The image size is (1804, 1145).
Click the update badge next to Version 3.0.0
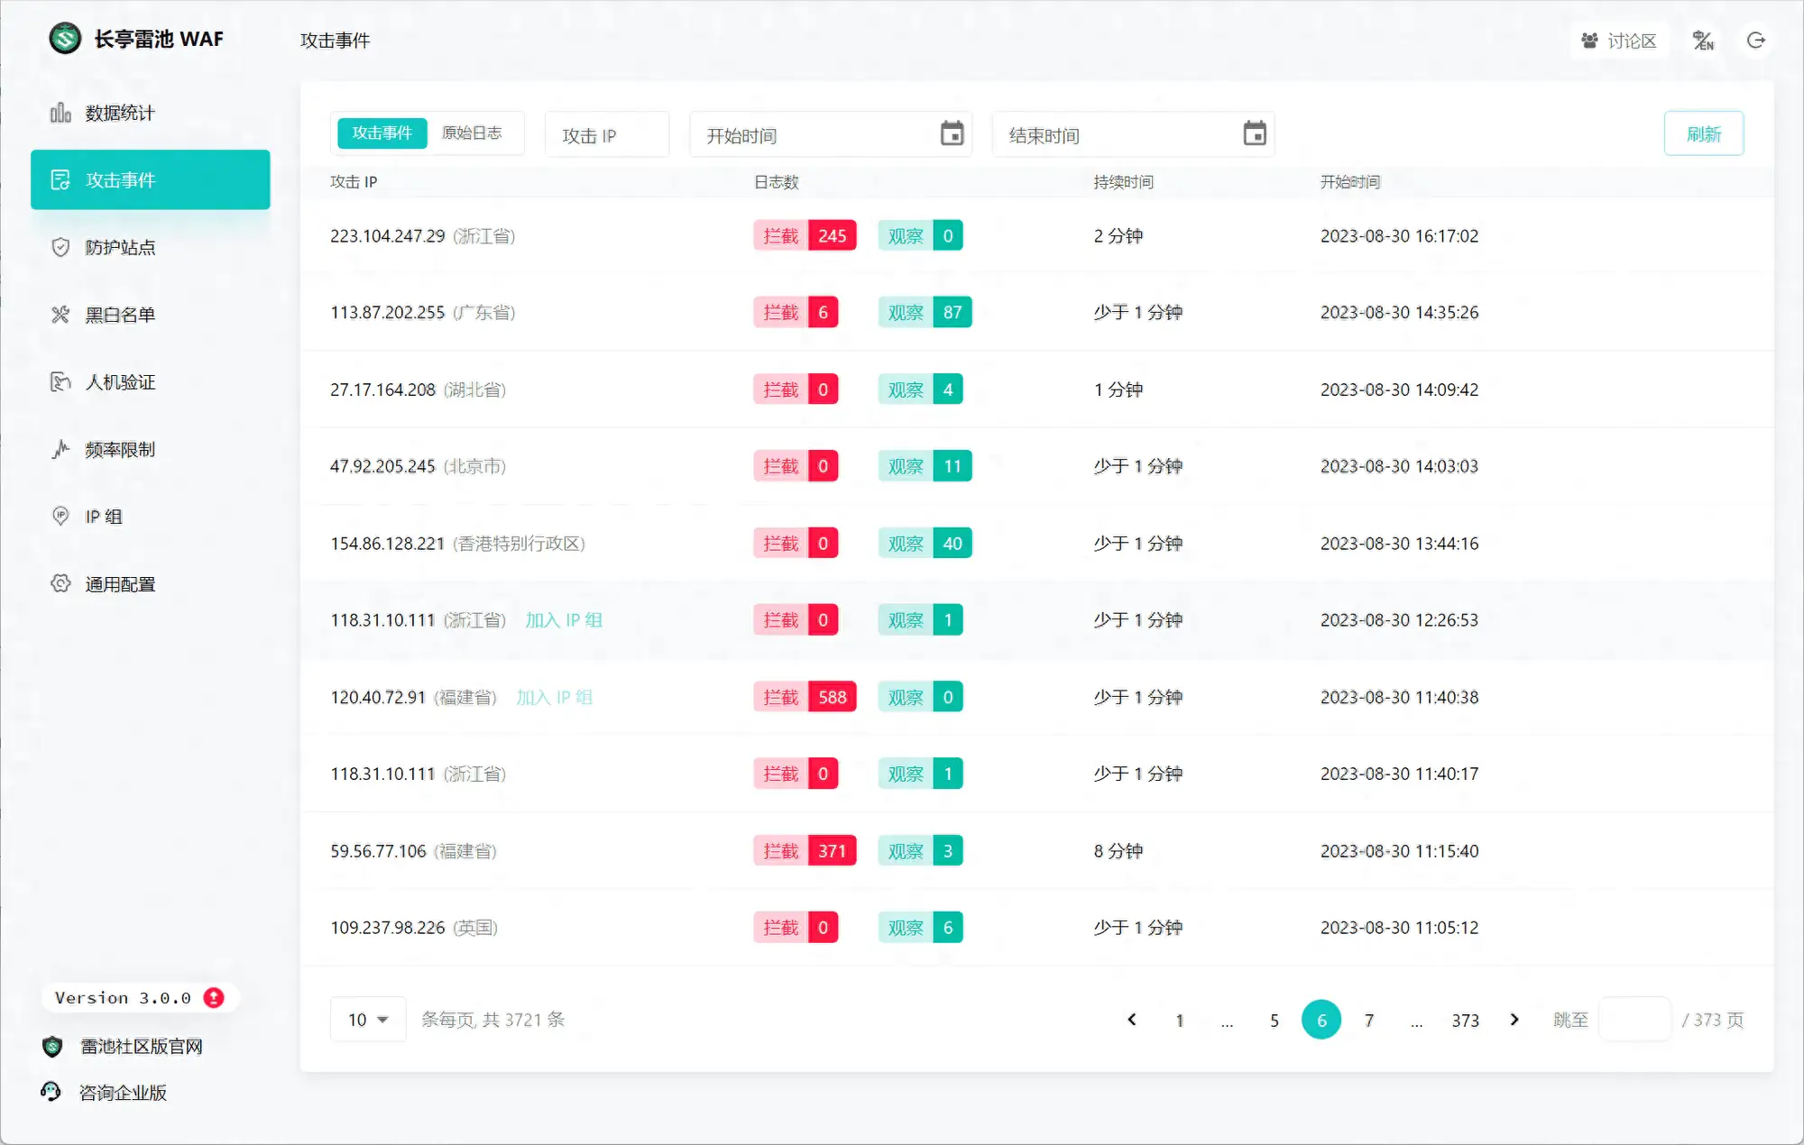(214, 996)
